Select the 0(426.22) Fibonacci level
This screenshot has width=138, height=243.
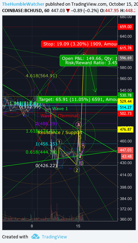(x=46, y=166)
